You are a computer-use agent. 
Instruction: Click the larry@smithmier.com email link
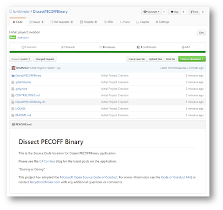[45, 182]
